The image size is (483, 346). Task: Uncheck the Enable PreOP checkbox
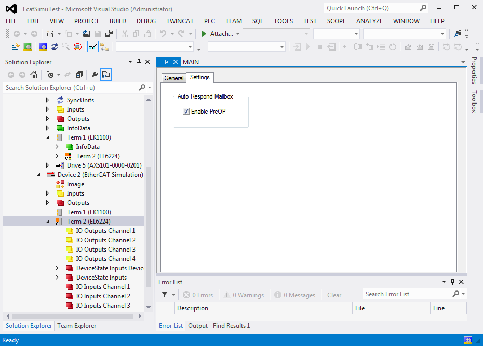[186, 112]
